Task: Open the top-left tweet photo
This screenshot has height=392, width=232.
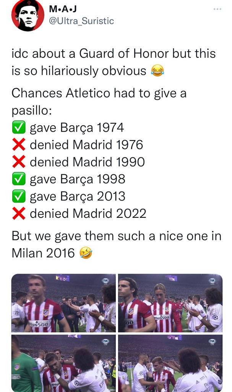Action: 63,303
